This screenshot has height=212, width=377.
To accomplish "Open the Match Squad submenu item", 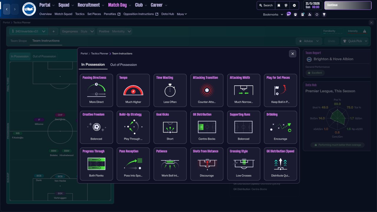I will tap(63, 14).
